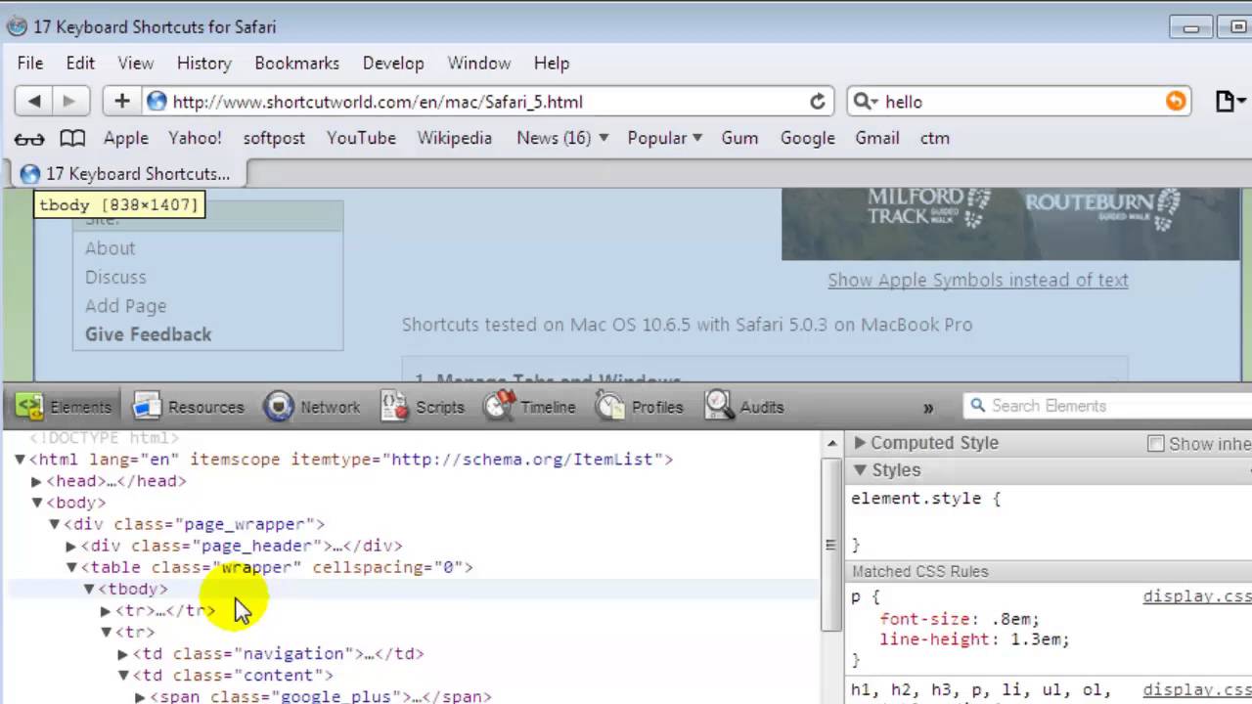Click the Search Elements field
This screenshot has height=704, width=1252.
pos(1115,406)
